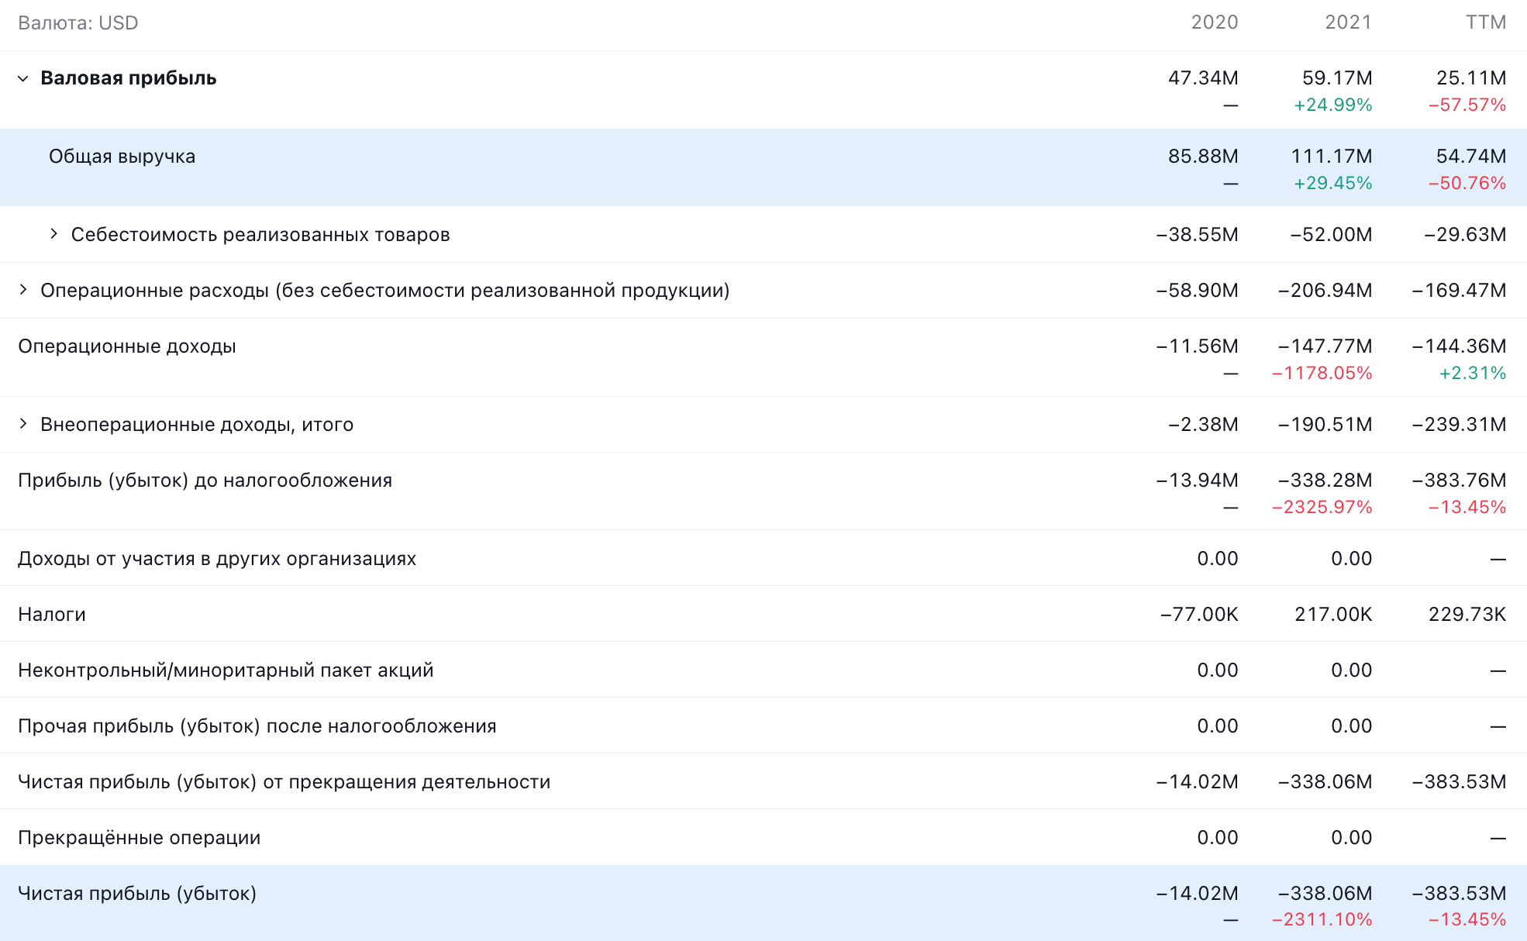
Task: Select the Операционные доходы row label
Action: point(127,346)
